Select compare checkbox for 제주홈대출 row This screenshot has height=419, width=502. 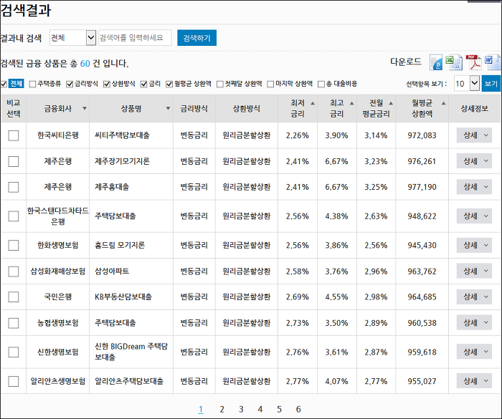pyautogui.click(x=14, y=187)
